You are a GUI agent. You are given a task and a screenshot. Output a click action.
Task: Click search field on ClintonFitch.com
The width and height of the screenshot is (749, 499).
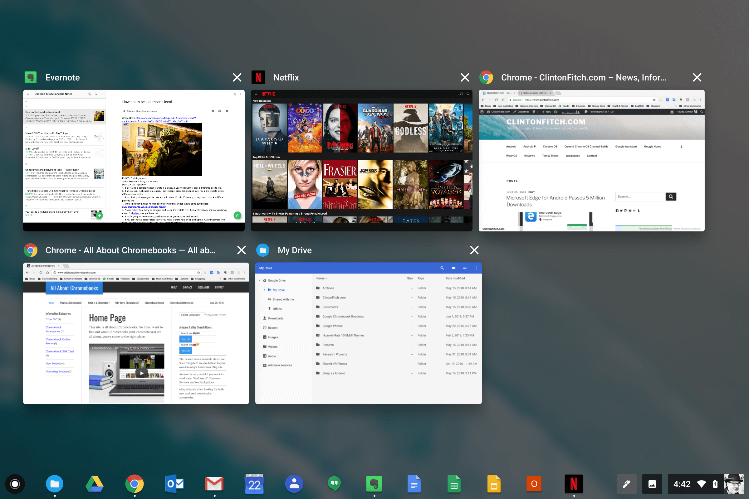click(x=640, y=197)
